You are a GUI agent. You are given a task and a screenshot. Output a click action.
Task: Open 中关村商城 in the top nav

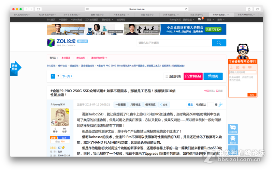[76, 20]
